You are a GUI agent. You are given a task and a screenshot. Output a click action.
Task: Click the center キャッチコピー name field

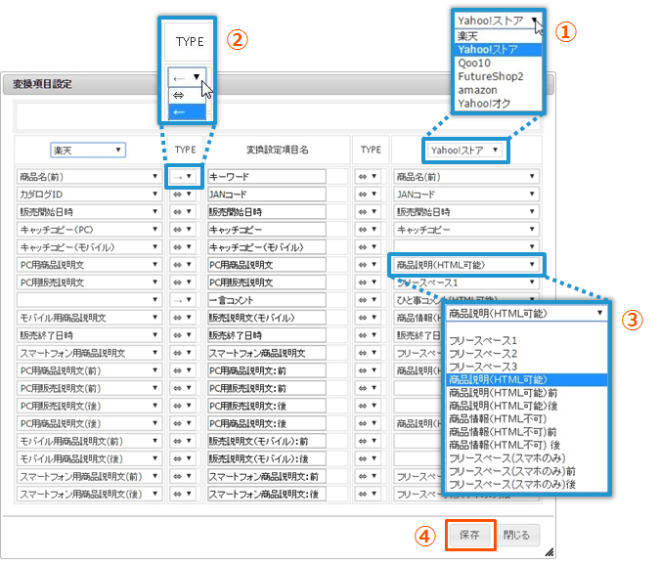[267, 230]
